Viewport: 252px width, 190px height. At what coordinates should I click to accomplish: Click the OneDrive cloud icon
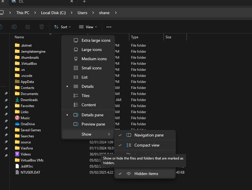(17, 124)
